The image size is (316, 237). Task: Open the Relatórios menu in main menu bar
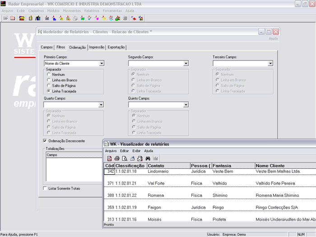(92, 10)
